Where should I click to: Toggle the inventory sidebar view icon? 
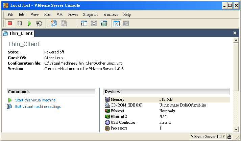point(84,23)
